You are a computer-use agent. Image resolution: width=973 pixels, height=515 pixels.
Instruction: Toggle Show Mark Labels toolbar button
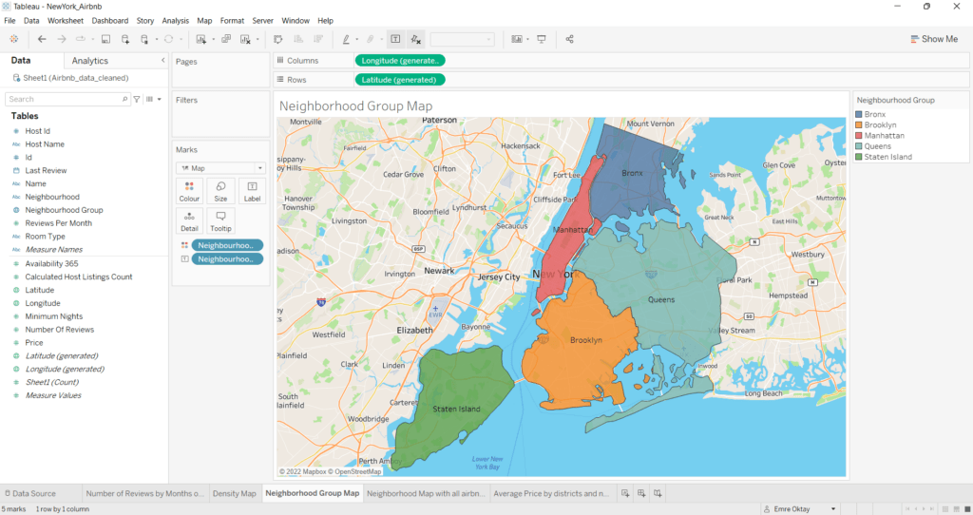(x=395, y=39)
